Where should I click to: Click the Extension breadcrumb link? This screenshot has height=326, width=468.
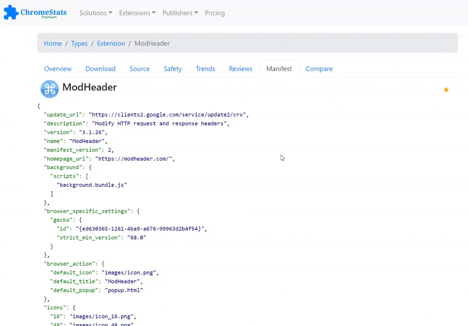coord(111,43)
